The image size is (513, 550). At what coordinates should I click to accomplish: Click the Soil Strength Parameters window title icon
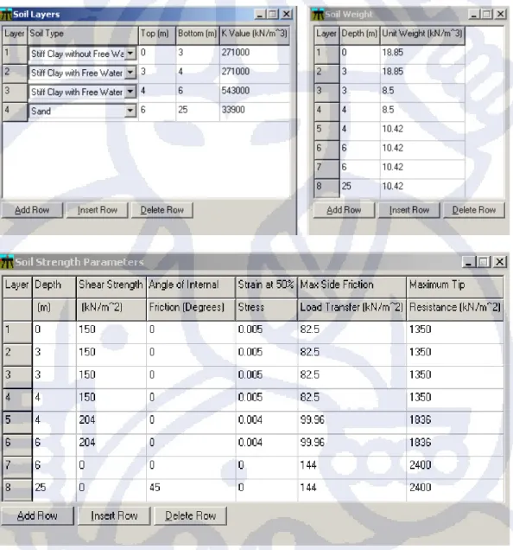click(7, 262)
